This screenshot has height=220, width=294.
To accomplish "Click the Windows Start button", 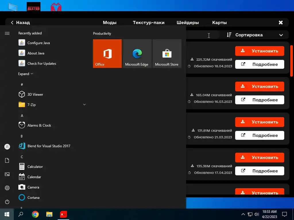I will point(7,214).
